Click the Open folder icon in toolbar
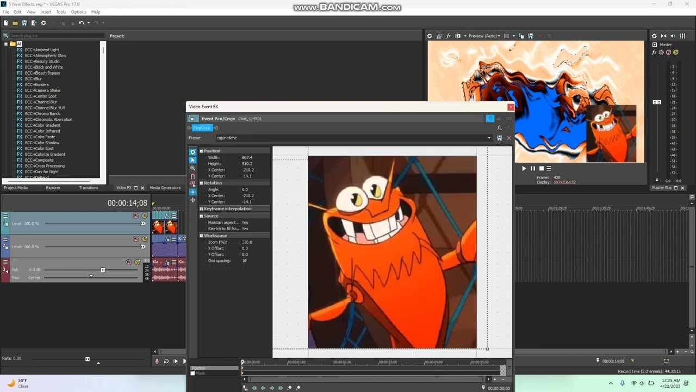The height and width of the screenshot is (392, 696). pos(15,23)
